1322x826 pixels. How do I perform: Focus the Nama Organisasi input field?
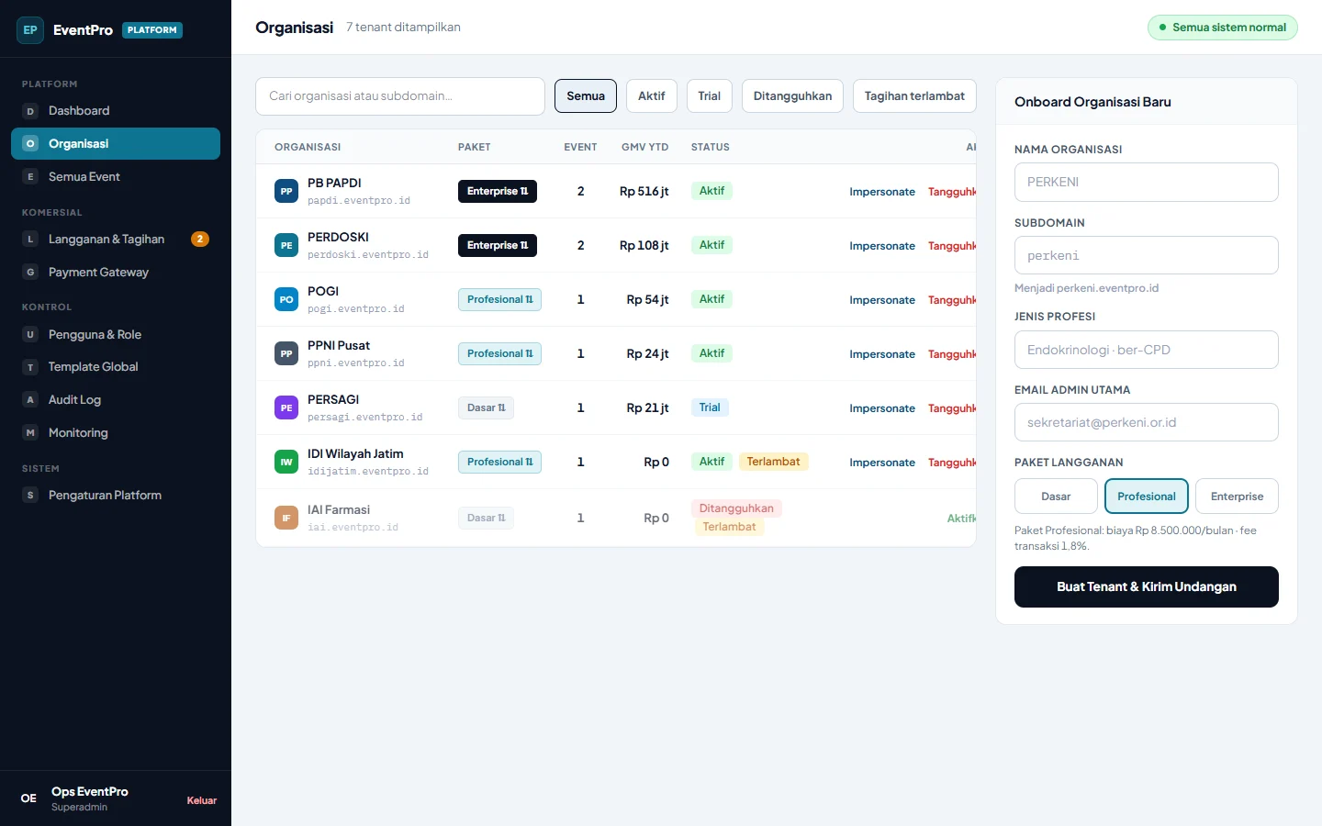pos(1147,182)
